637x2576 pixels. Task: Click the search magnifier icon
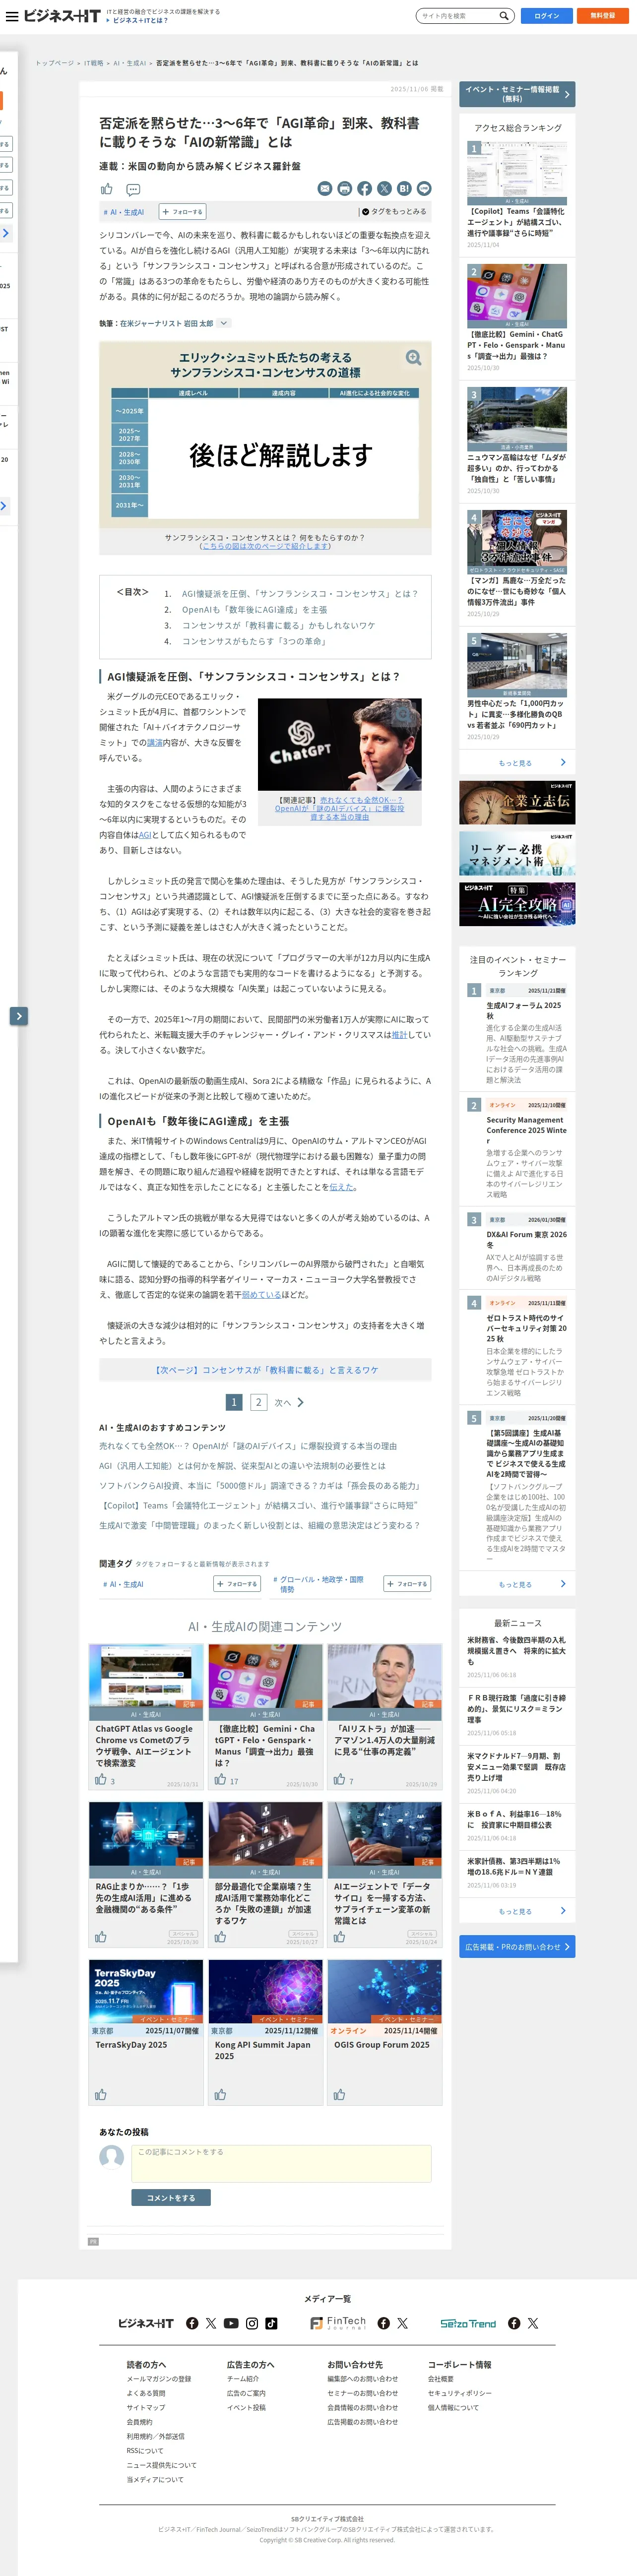(504, 16)
